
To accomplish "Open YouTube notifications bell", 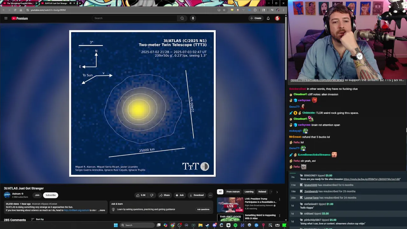I will [268, 18].
